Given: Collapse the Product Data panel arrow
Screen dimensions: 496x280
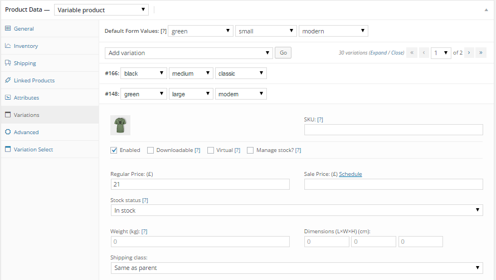Looking at the screenshot, I should (486, 9).
